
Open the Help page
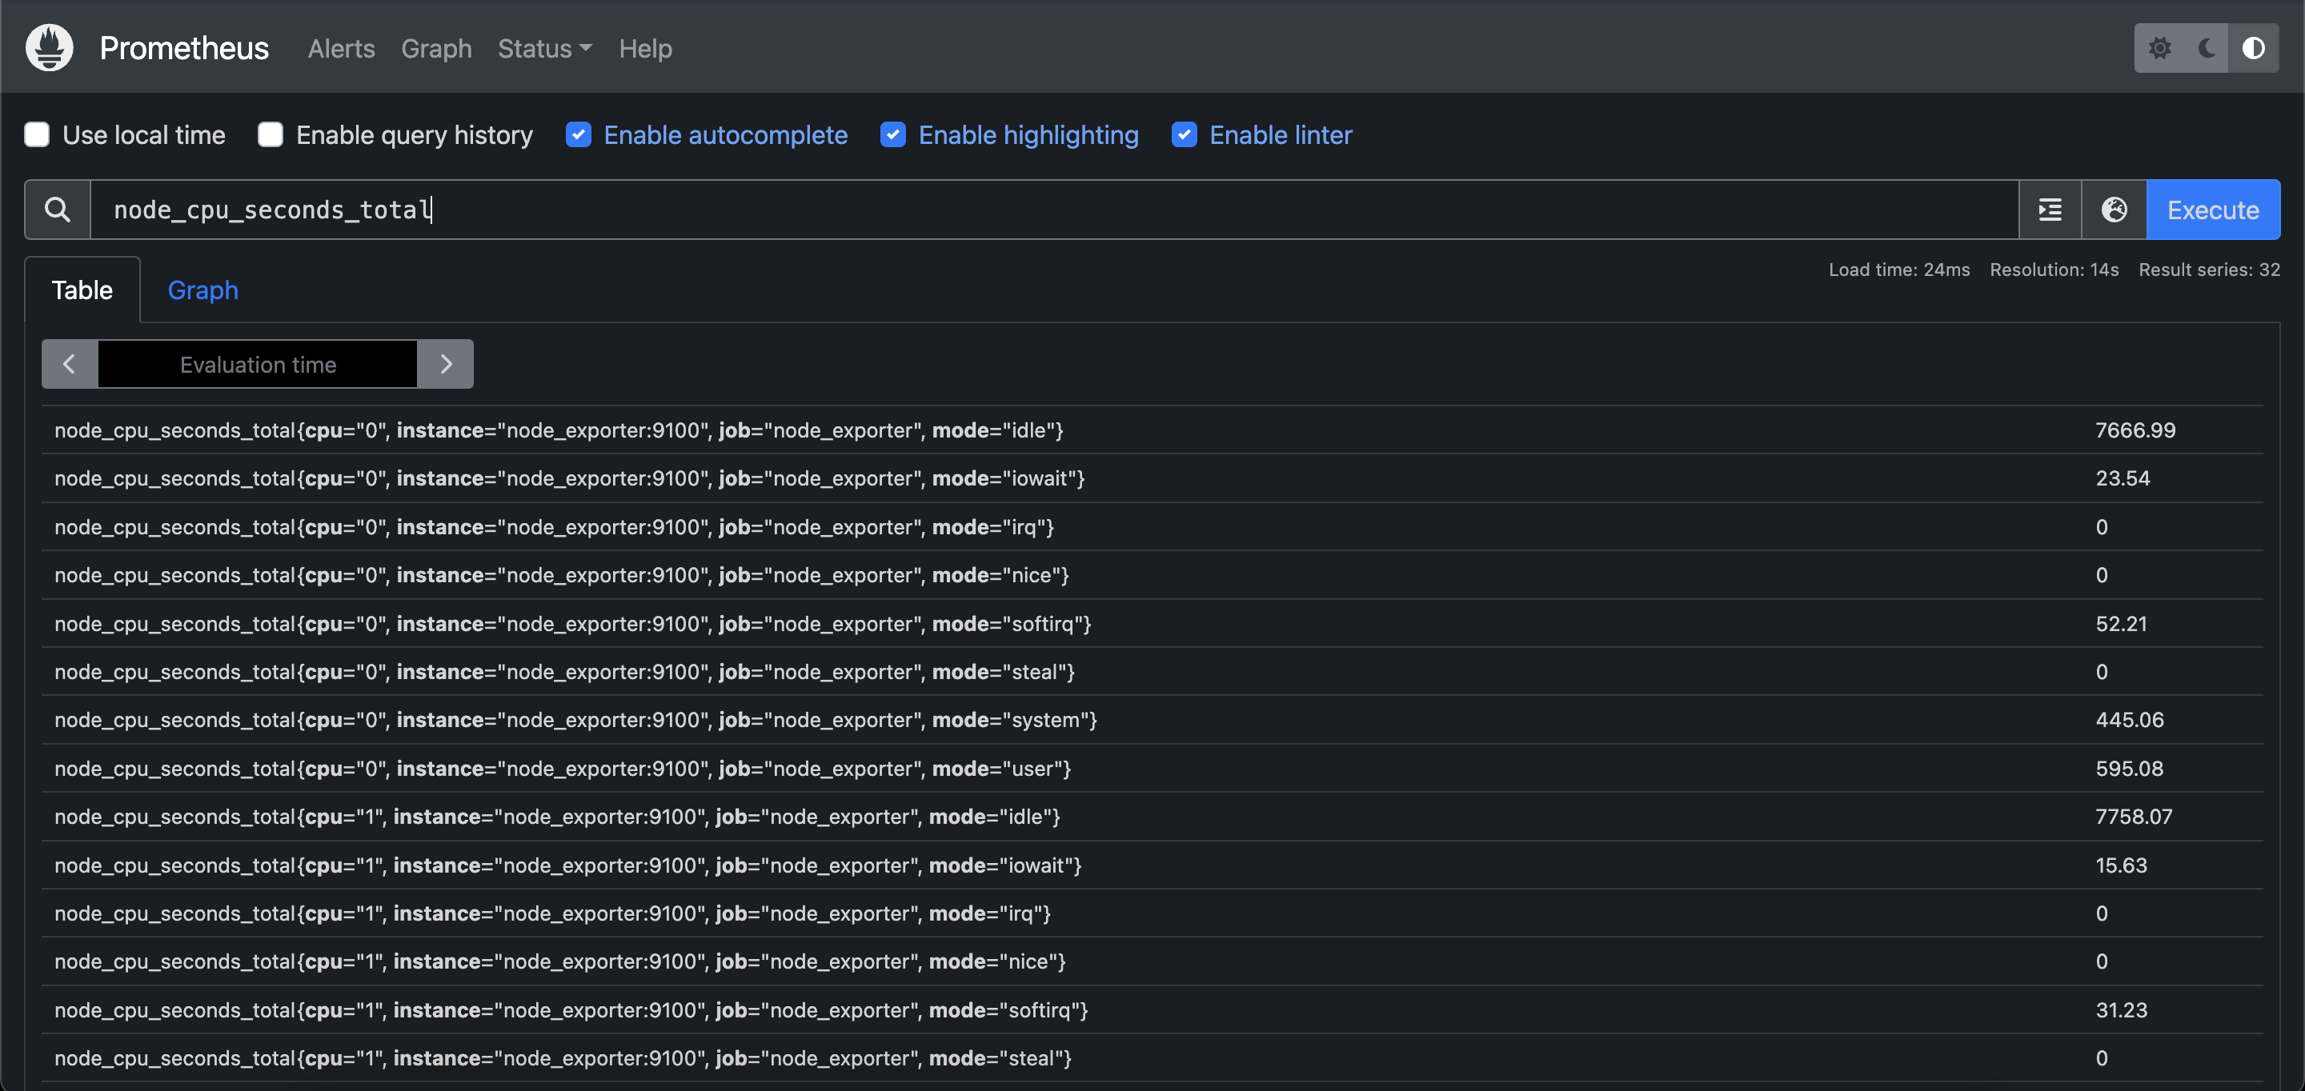tap(645, 49)
